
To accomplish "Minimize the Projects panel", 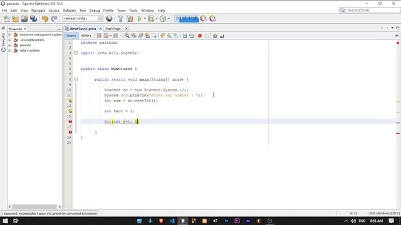I will 59,29.
